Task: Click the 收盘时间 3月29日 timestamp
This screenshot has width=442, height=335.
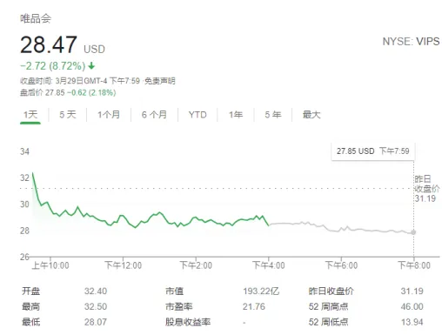Action: 80,81
